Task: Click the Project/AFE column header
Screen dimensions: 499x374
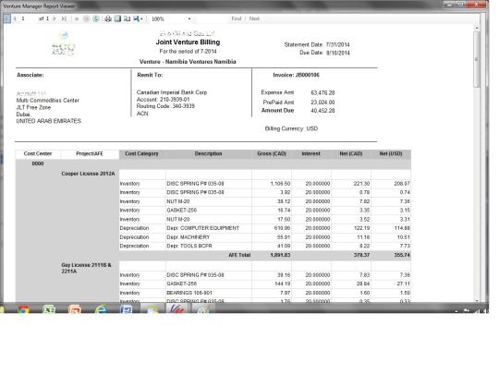Action: click(x=90, y=153)
